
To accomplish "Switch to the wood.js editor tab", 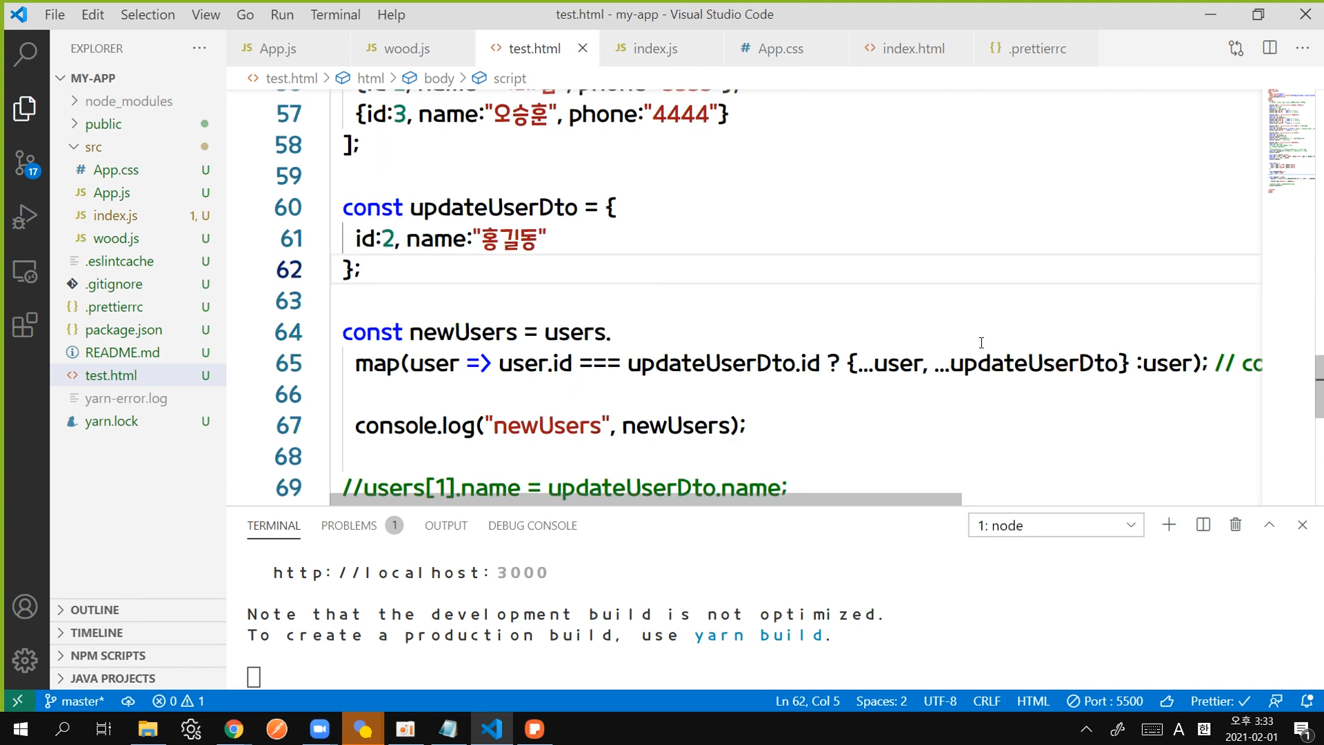I will 412,48.
